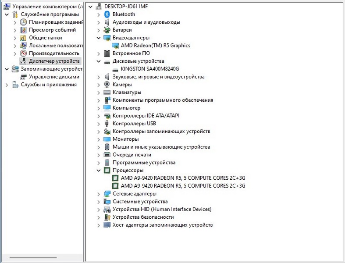Collapse the Дисковые устройства category
Screen dimensions: 345x263
click(x=99, y=61)
